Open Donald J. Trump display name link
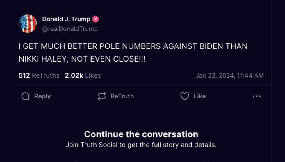This screenshot has height=162, width=285. click(x=66, y=19)
